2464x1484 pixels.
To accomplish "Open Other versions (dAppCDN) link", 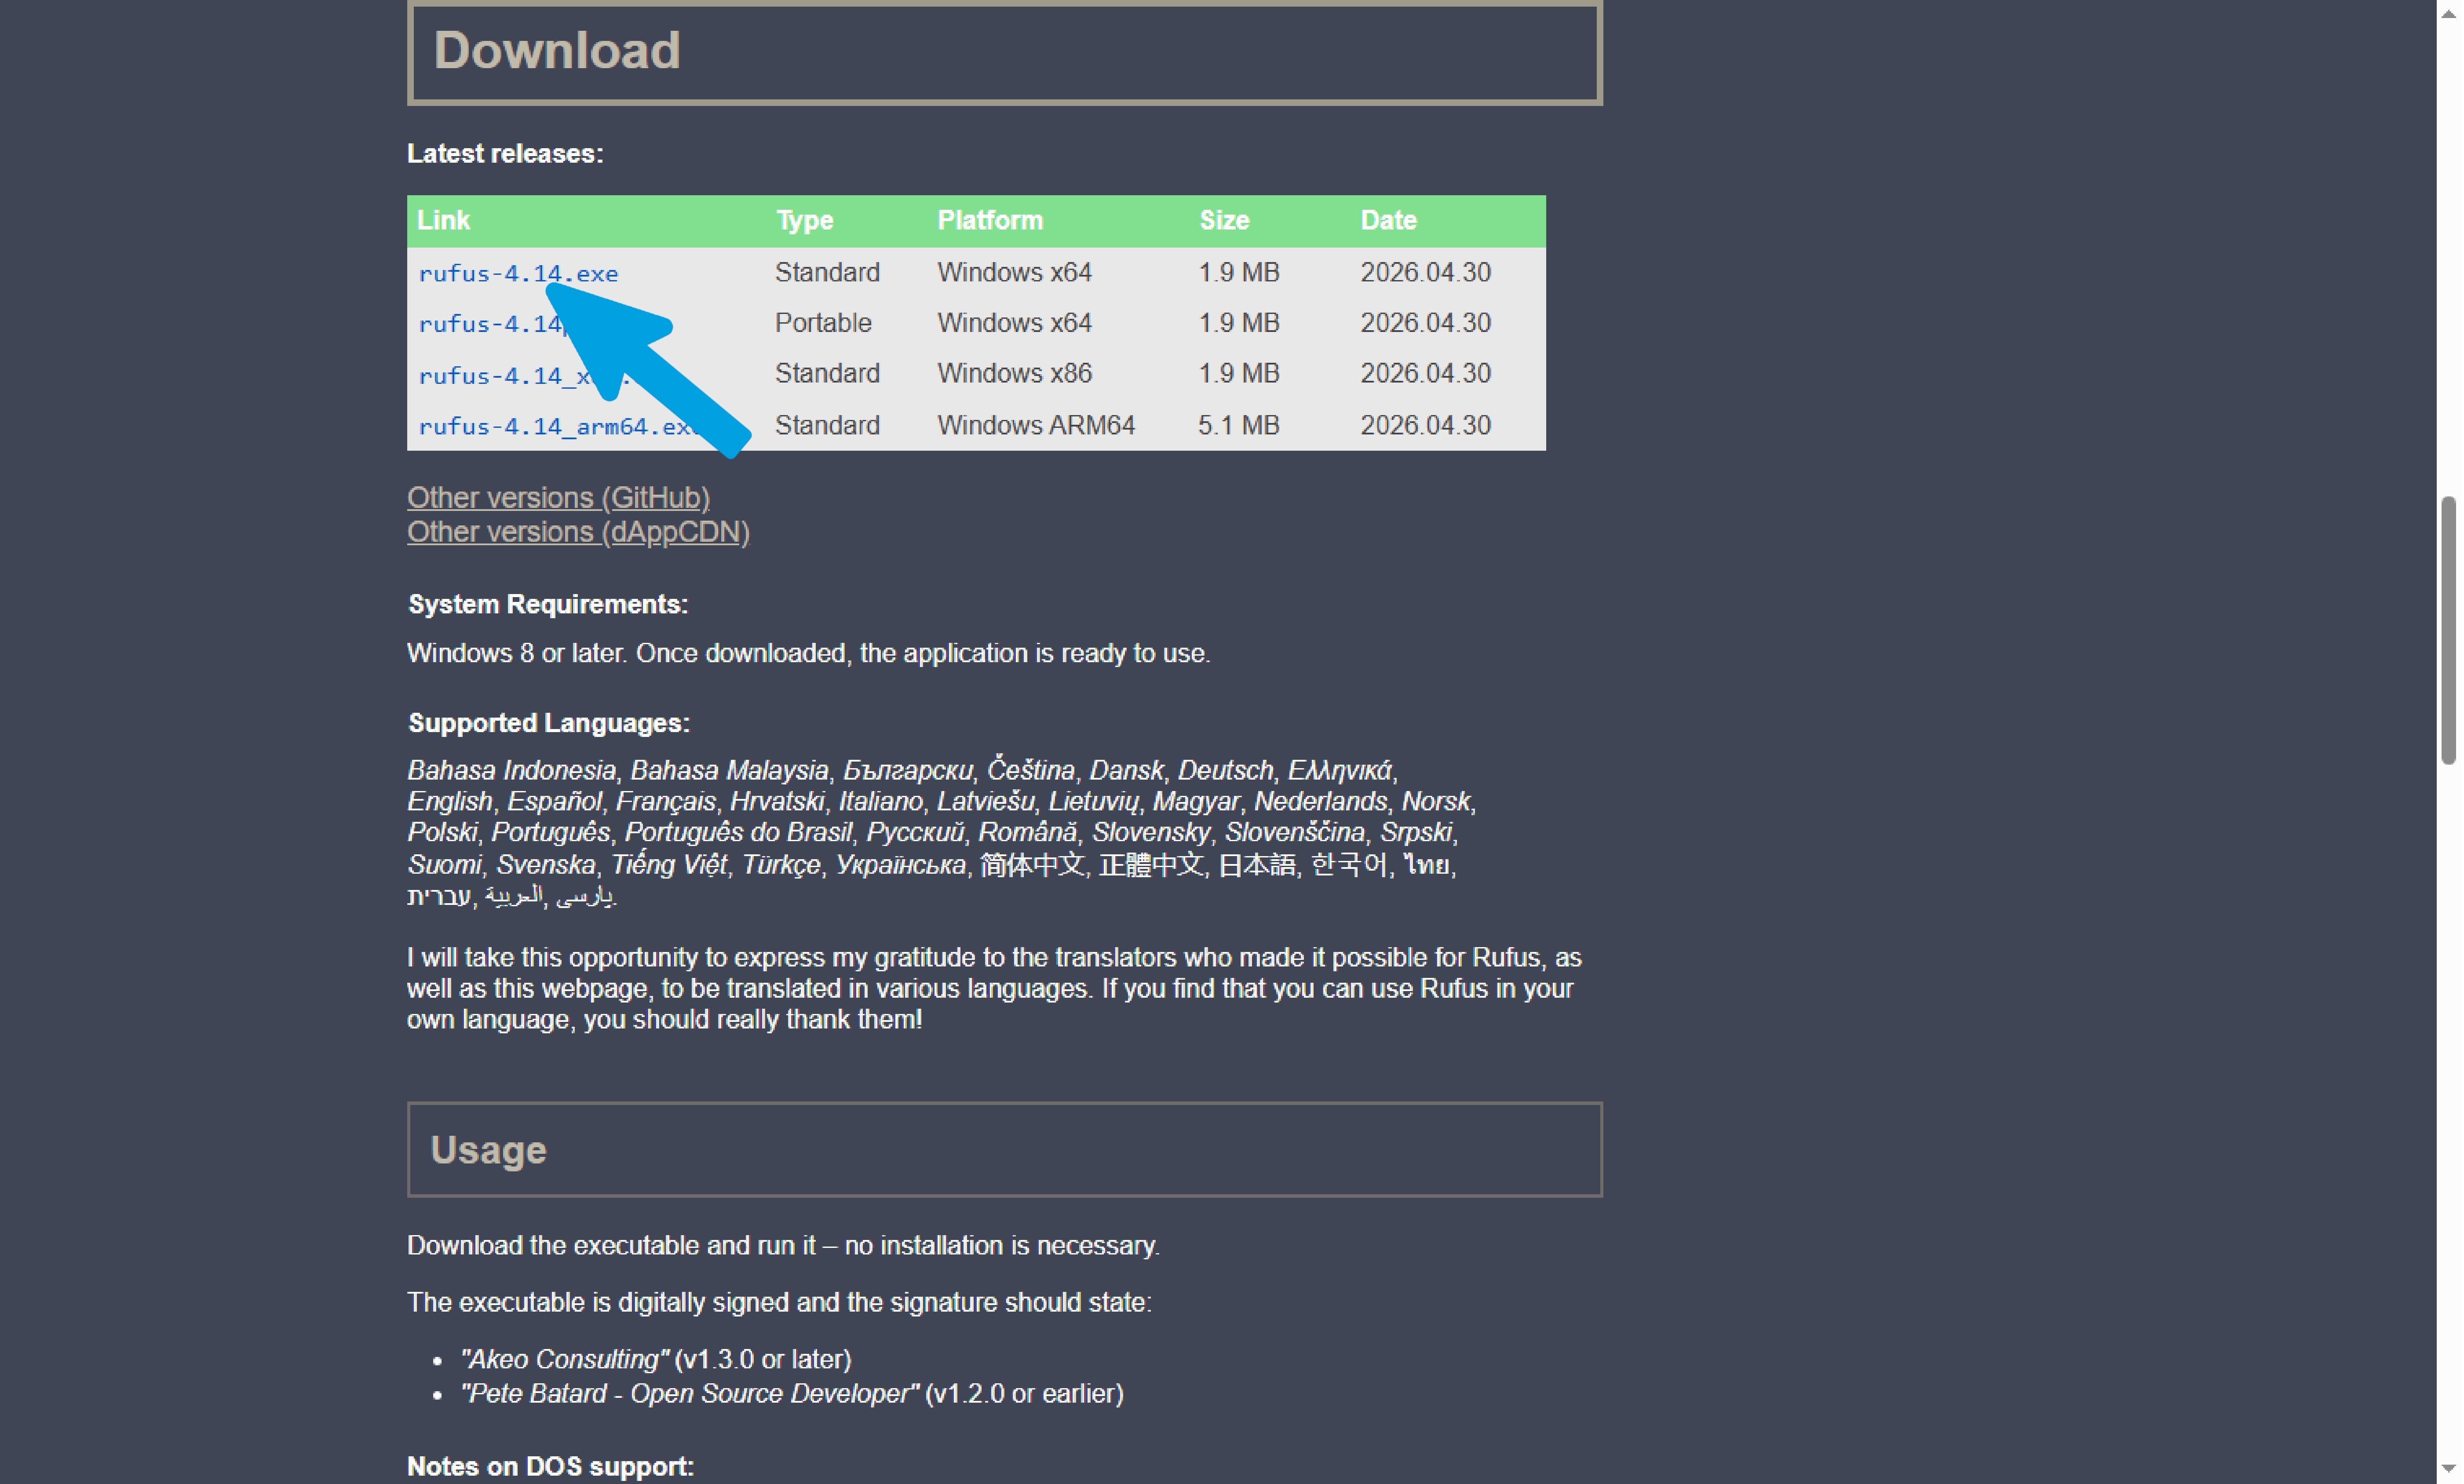I will [578, 531].
